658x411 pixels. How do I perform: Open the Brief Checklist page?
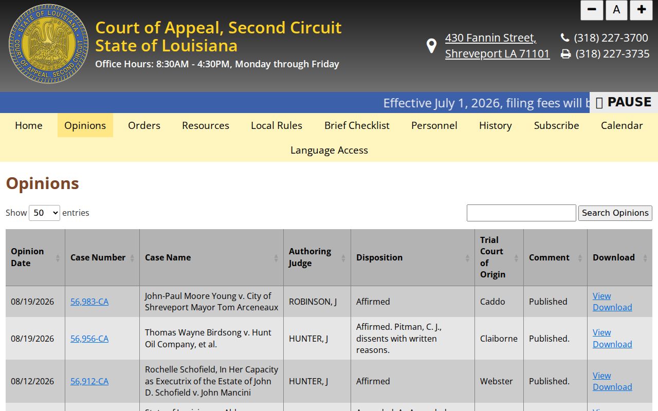point(357,125)
